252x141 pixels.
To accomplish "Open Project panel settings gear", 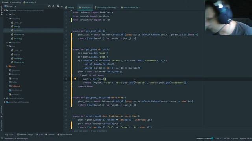I will tap(58, 6).
